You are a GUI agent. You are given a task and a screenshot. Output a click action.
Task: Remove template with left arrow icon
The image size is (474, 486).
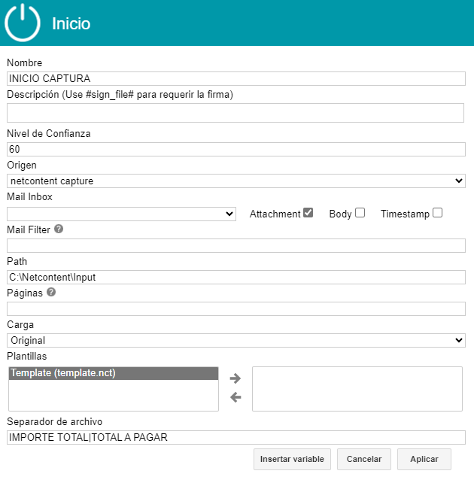[235, 397]
